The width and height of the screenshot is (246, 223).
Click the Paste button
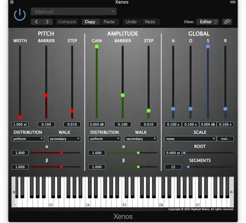point(109,22)
